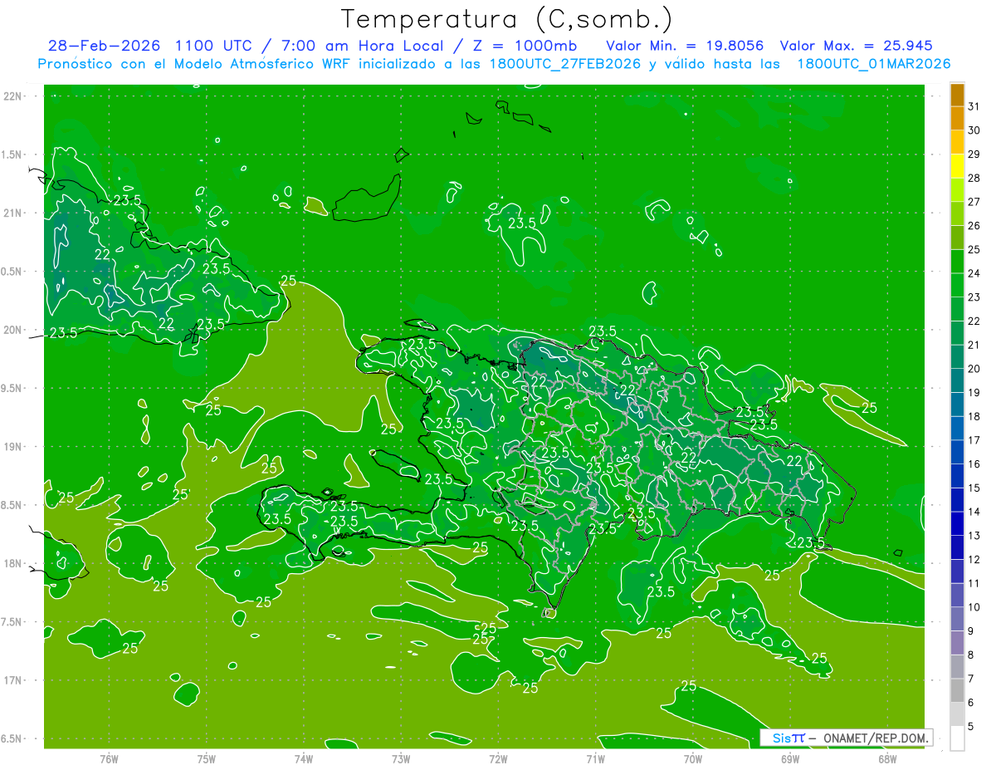Click the "1.5N" latitude axis label
The height and width of the screenshot is (770, 996).
point(11,154)
